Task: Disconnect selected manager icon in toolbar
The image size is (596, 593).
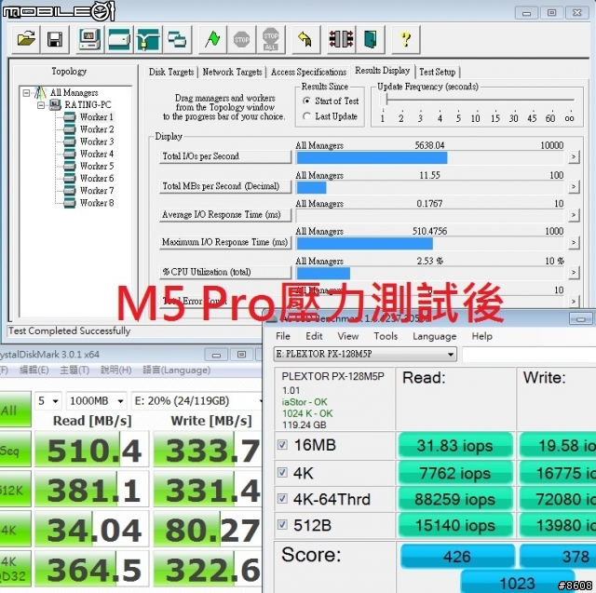Action: (341, 39)
